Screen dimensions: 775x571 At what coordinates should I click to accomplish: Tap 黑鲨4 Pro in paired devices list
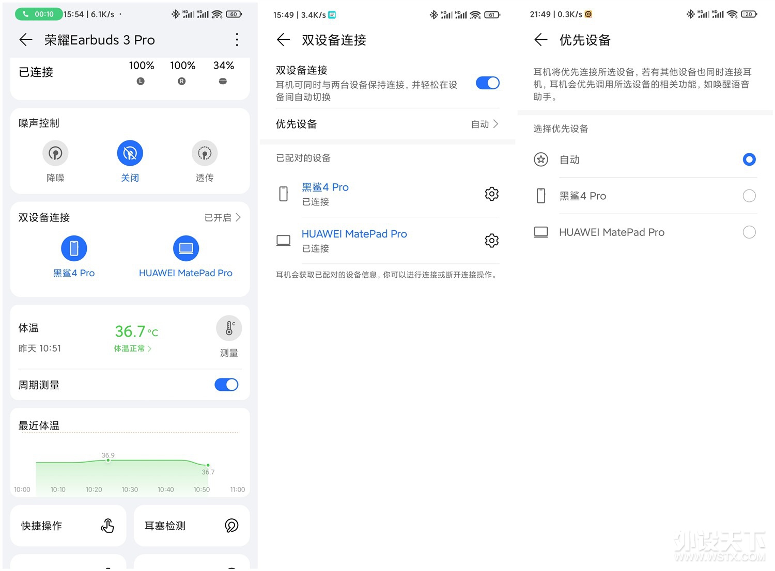point(325,187)
